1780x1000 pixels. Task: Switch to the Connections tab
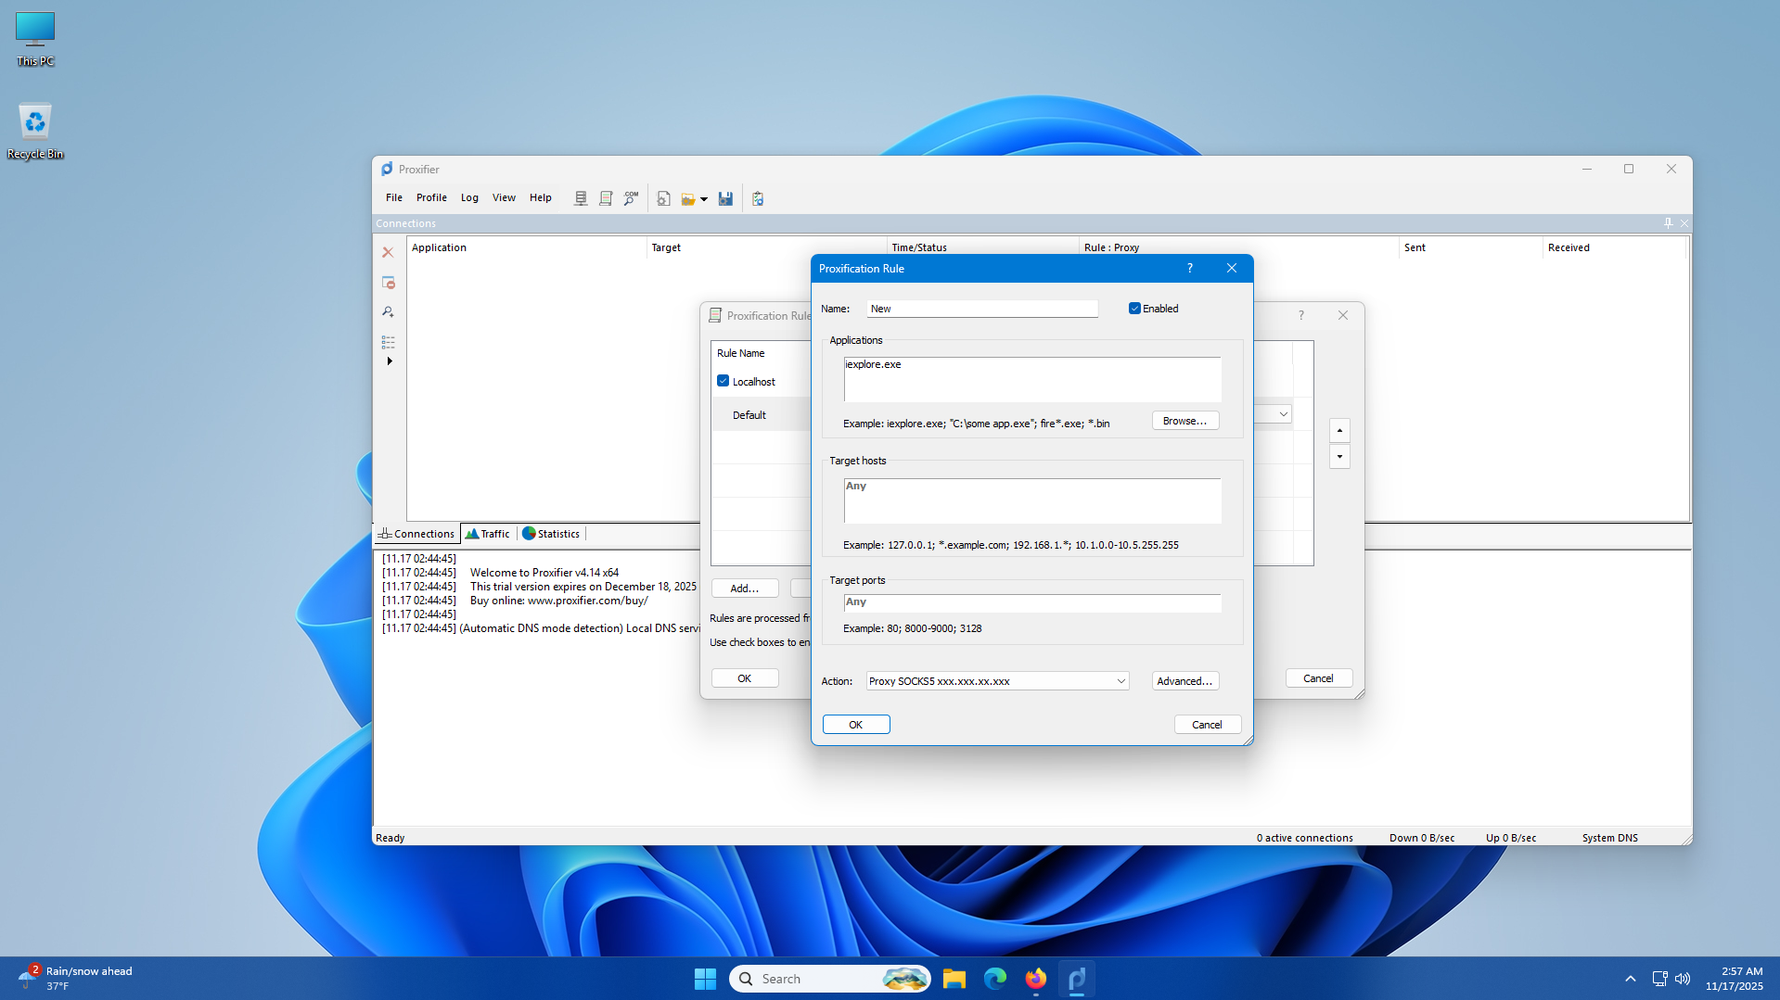[416, 534]
